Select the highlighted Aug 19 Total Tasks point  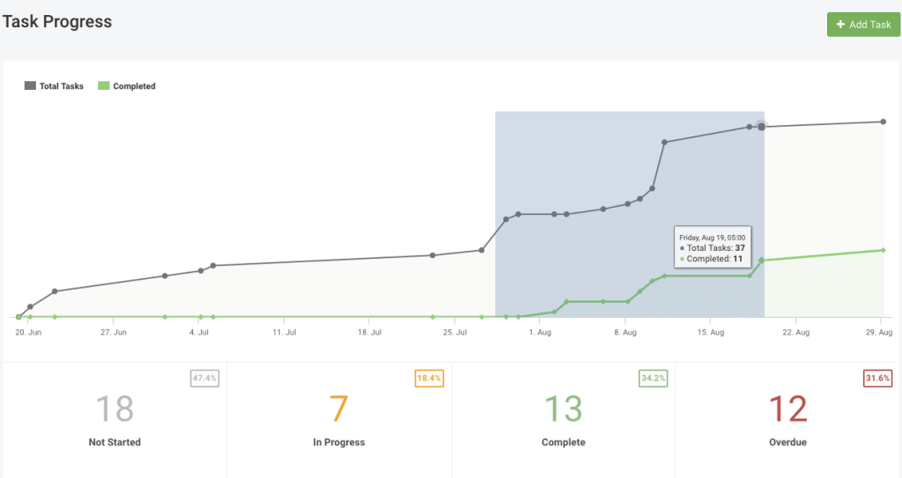(762, 127)
